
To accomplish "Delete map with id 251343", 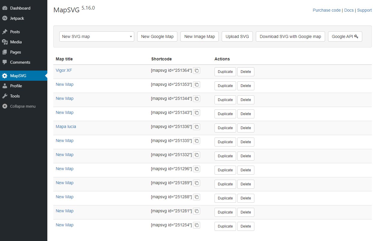I will [x=246, y=114].
